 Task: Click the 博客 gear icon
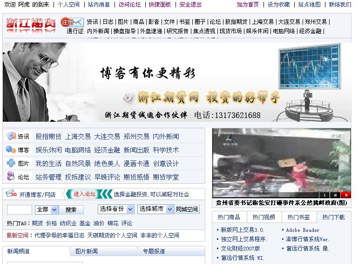(x=11, y=150)
